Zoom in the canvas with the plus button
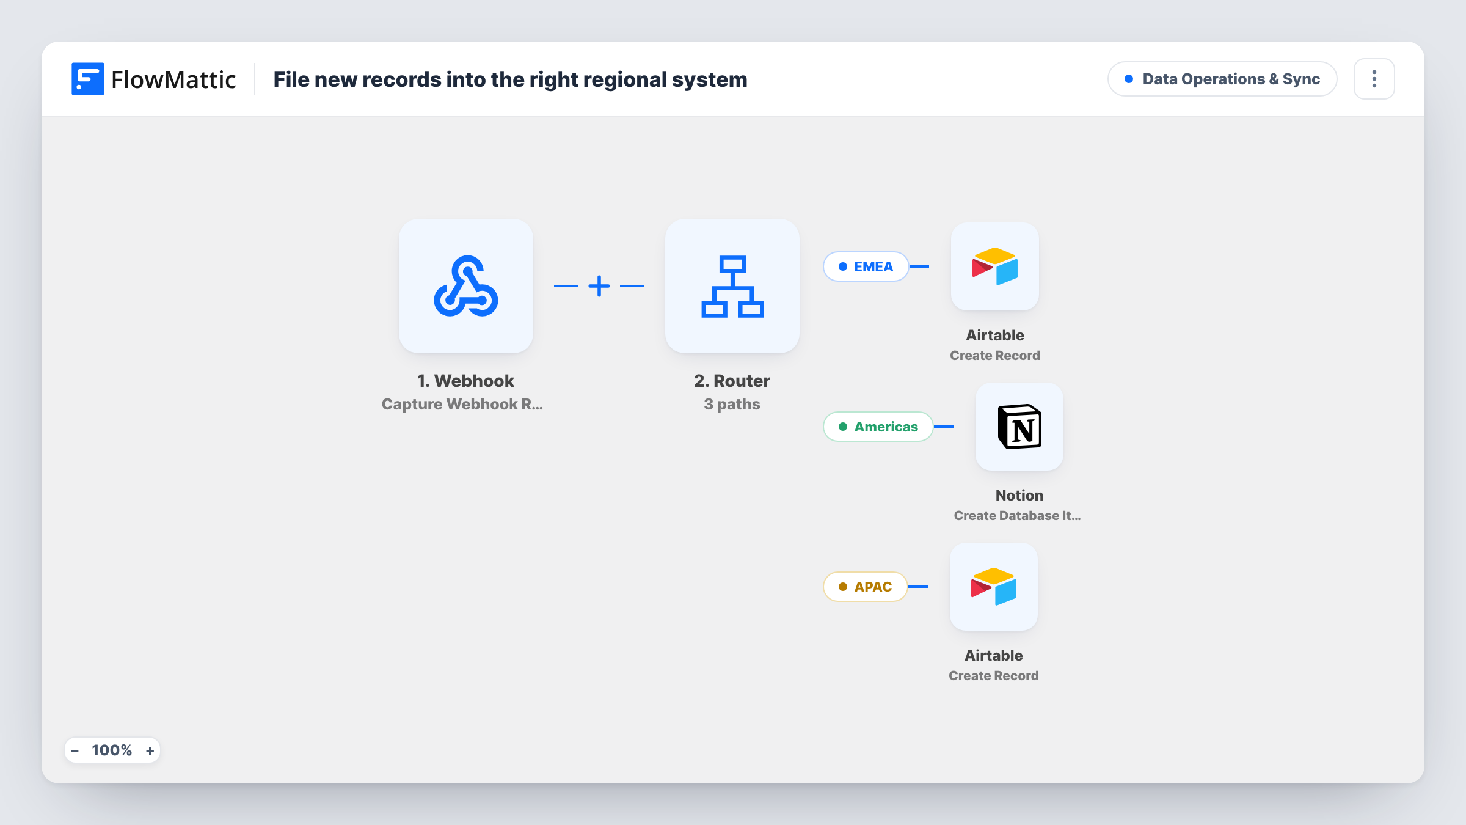 click(150, 750)
